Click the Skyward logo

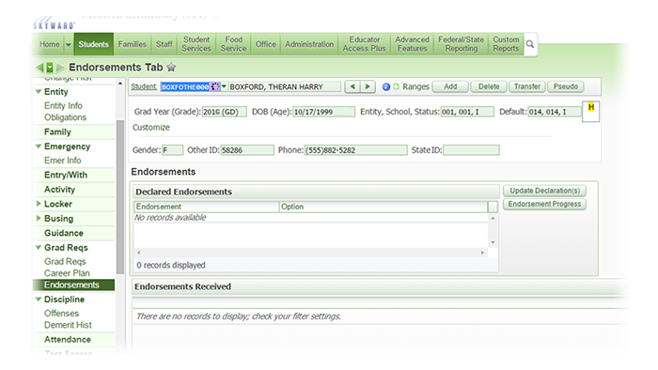[55, 23]
